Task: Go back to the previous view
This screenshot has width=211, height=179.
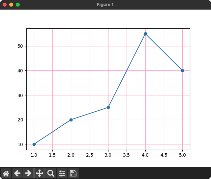Action: [x=17, y=173]
